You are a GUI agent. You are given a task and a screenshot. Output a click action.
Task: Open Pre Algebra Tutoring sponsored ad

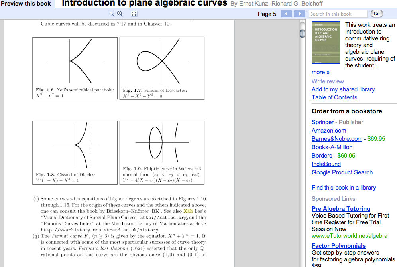point(341,209)
